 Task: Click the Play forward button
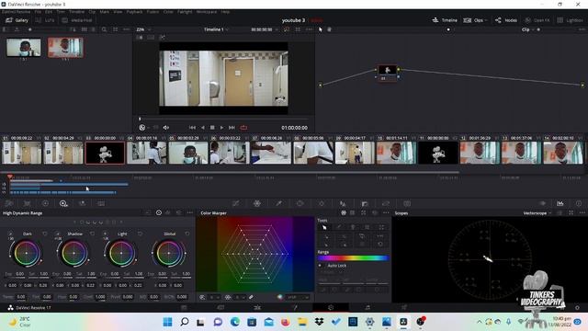tap(222, 128)
